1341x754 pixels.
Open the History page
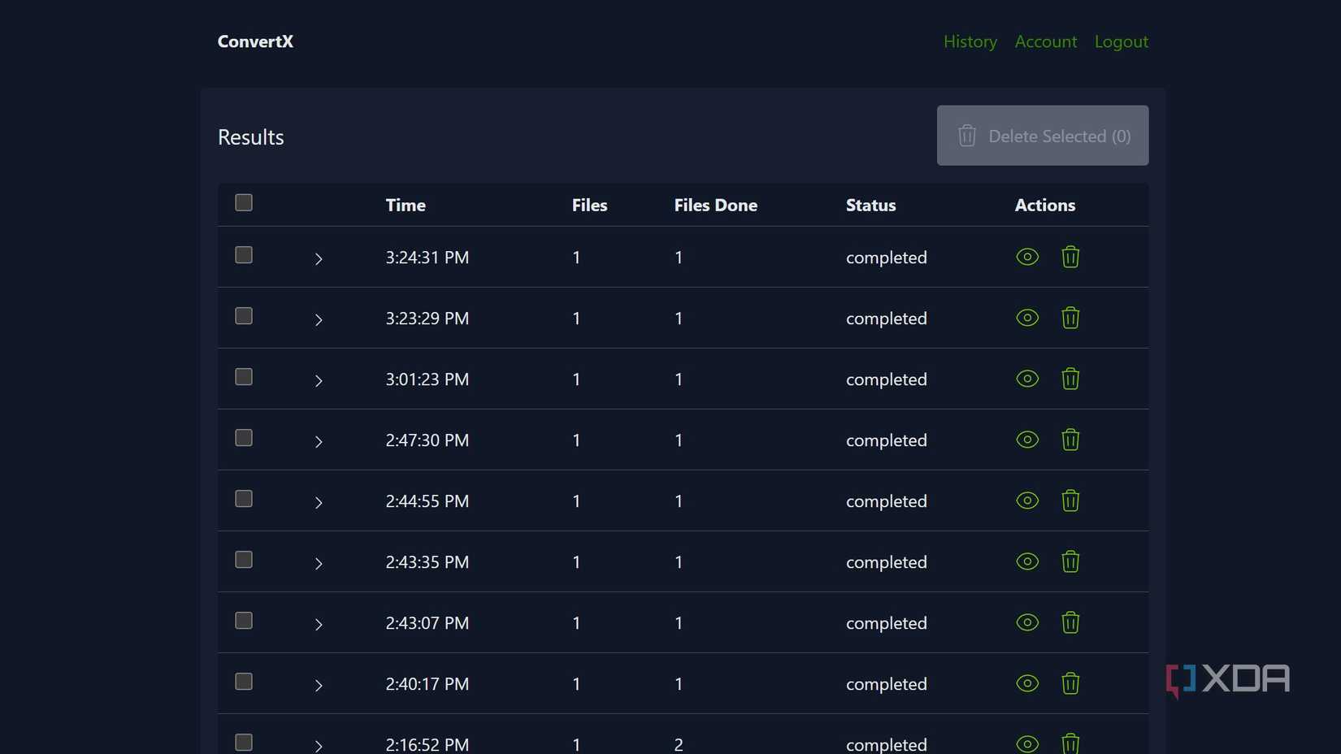[x=970, y=41]
